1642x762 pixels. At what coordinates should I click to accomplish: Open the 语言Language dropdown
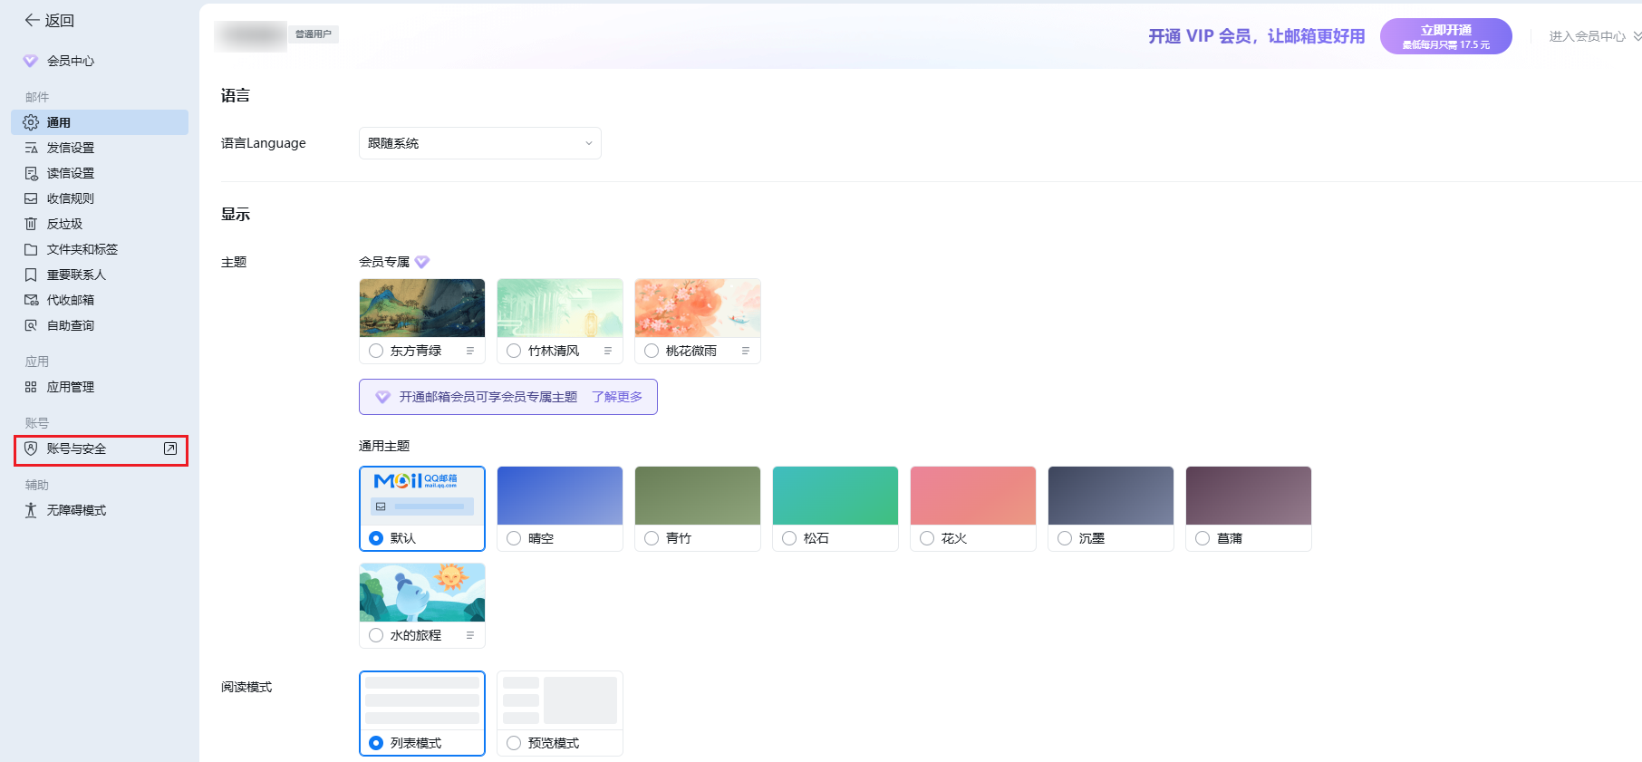click(480, 143)
